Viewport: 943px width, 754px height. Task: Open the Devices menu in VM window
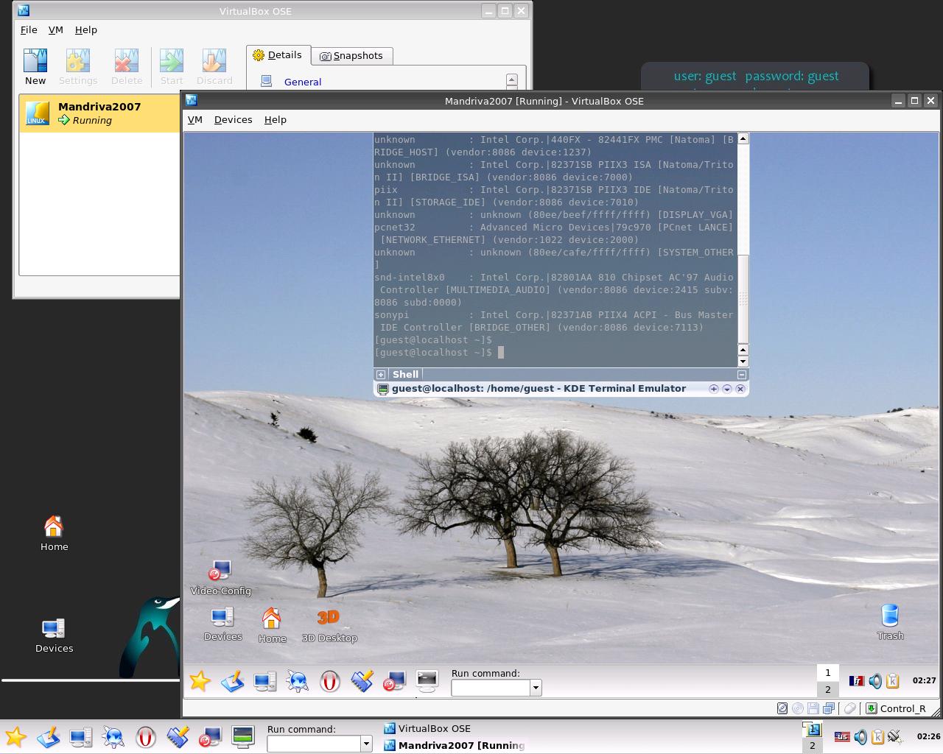[233, 120]
